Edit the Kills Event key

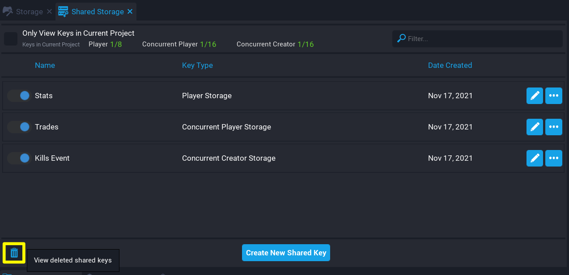(535, 158)
